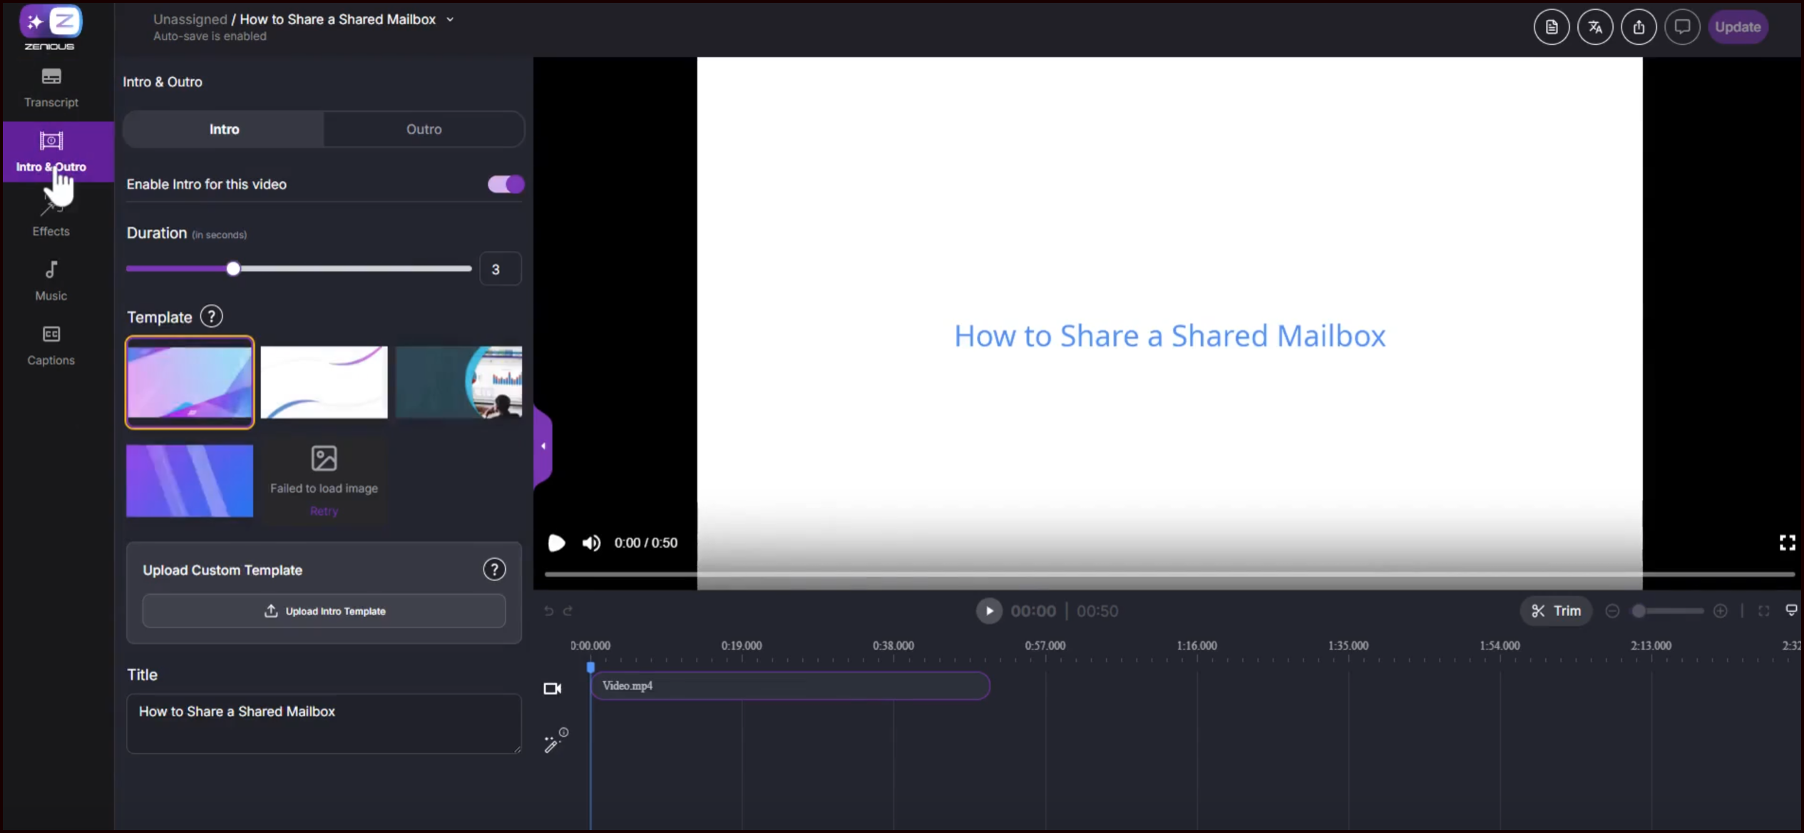
Task: Select the white curved-line template thumbnail
Action: point(324,382)
